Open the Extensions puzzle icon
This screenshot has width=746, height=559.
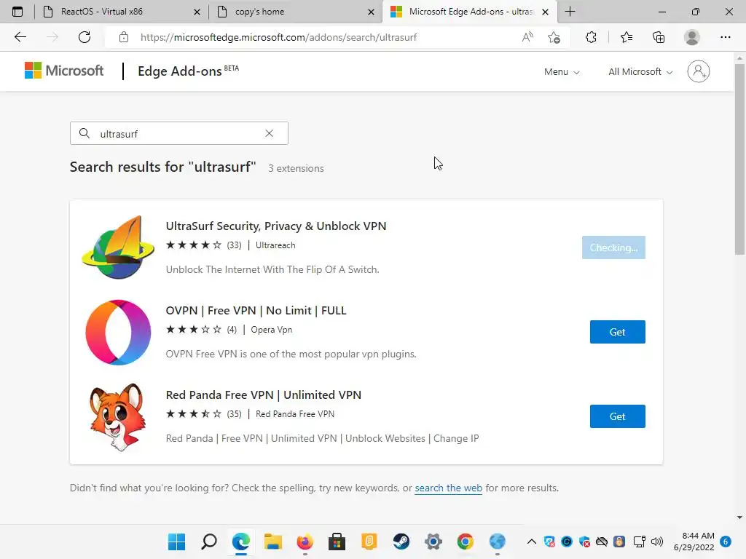(x=591, y=37)
